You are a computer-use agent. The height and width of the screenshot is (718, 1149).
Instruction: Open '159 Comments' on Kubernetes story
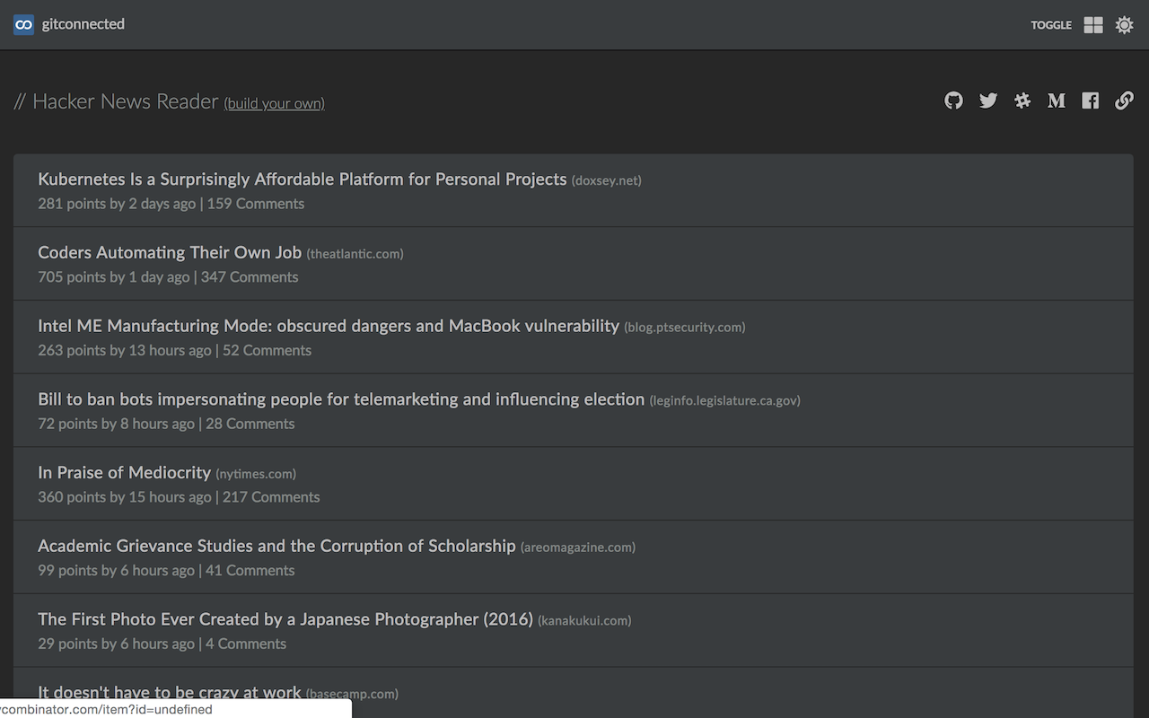click(256, 204)
